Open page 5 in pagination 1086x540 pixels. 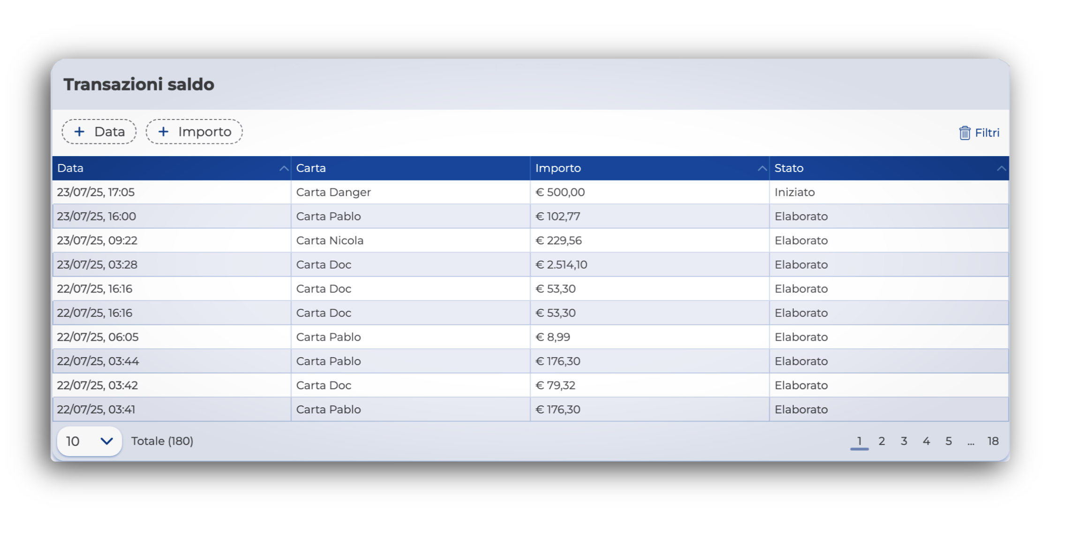click(948, 441)
